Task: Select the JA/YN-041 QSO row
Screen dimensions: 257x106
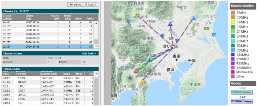Action: pyautogui.click(x=48, y=90)
